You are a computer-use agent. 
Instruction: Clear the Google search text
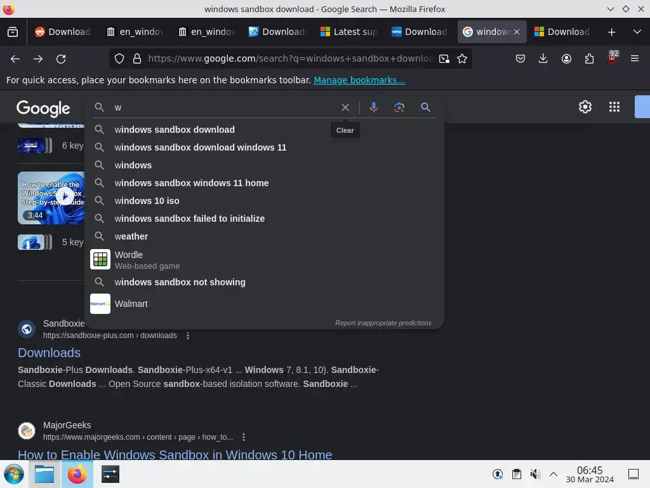pyautogui.click(x=345, y=107)
